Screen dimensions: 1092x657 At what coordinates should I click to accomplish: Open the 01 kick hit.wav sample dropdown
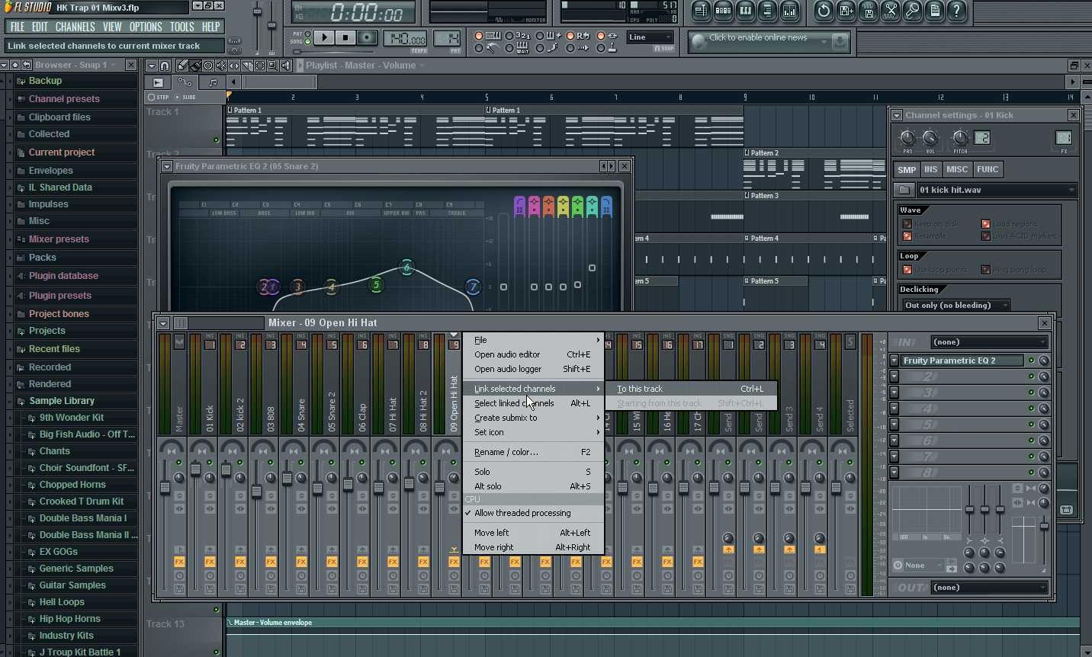point(997,190)
